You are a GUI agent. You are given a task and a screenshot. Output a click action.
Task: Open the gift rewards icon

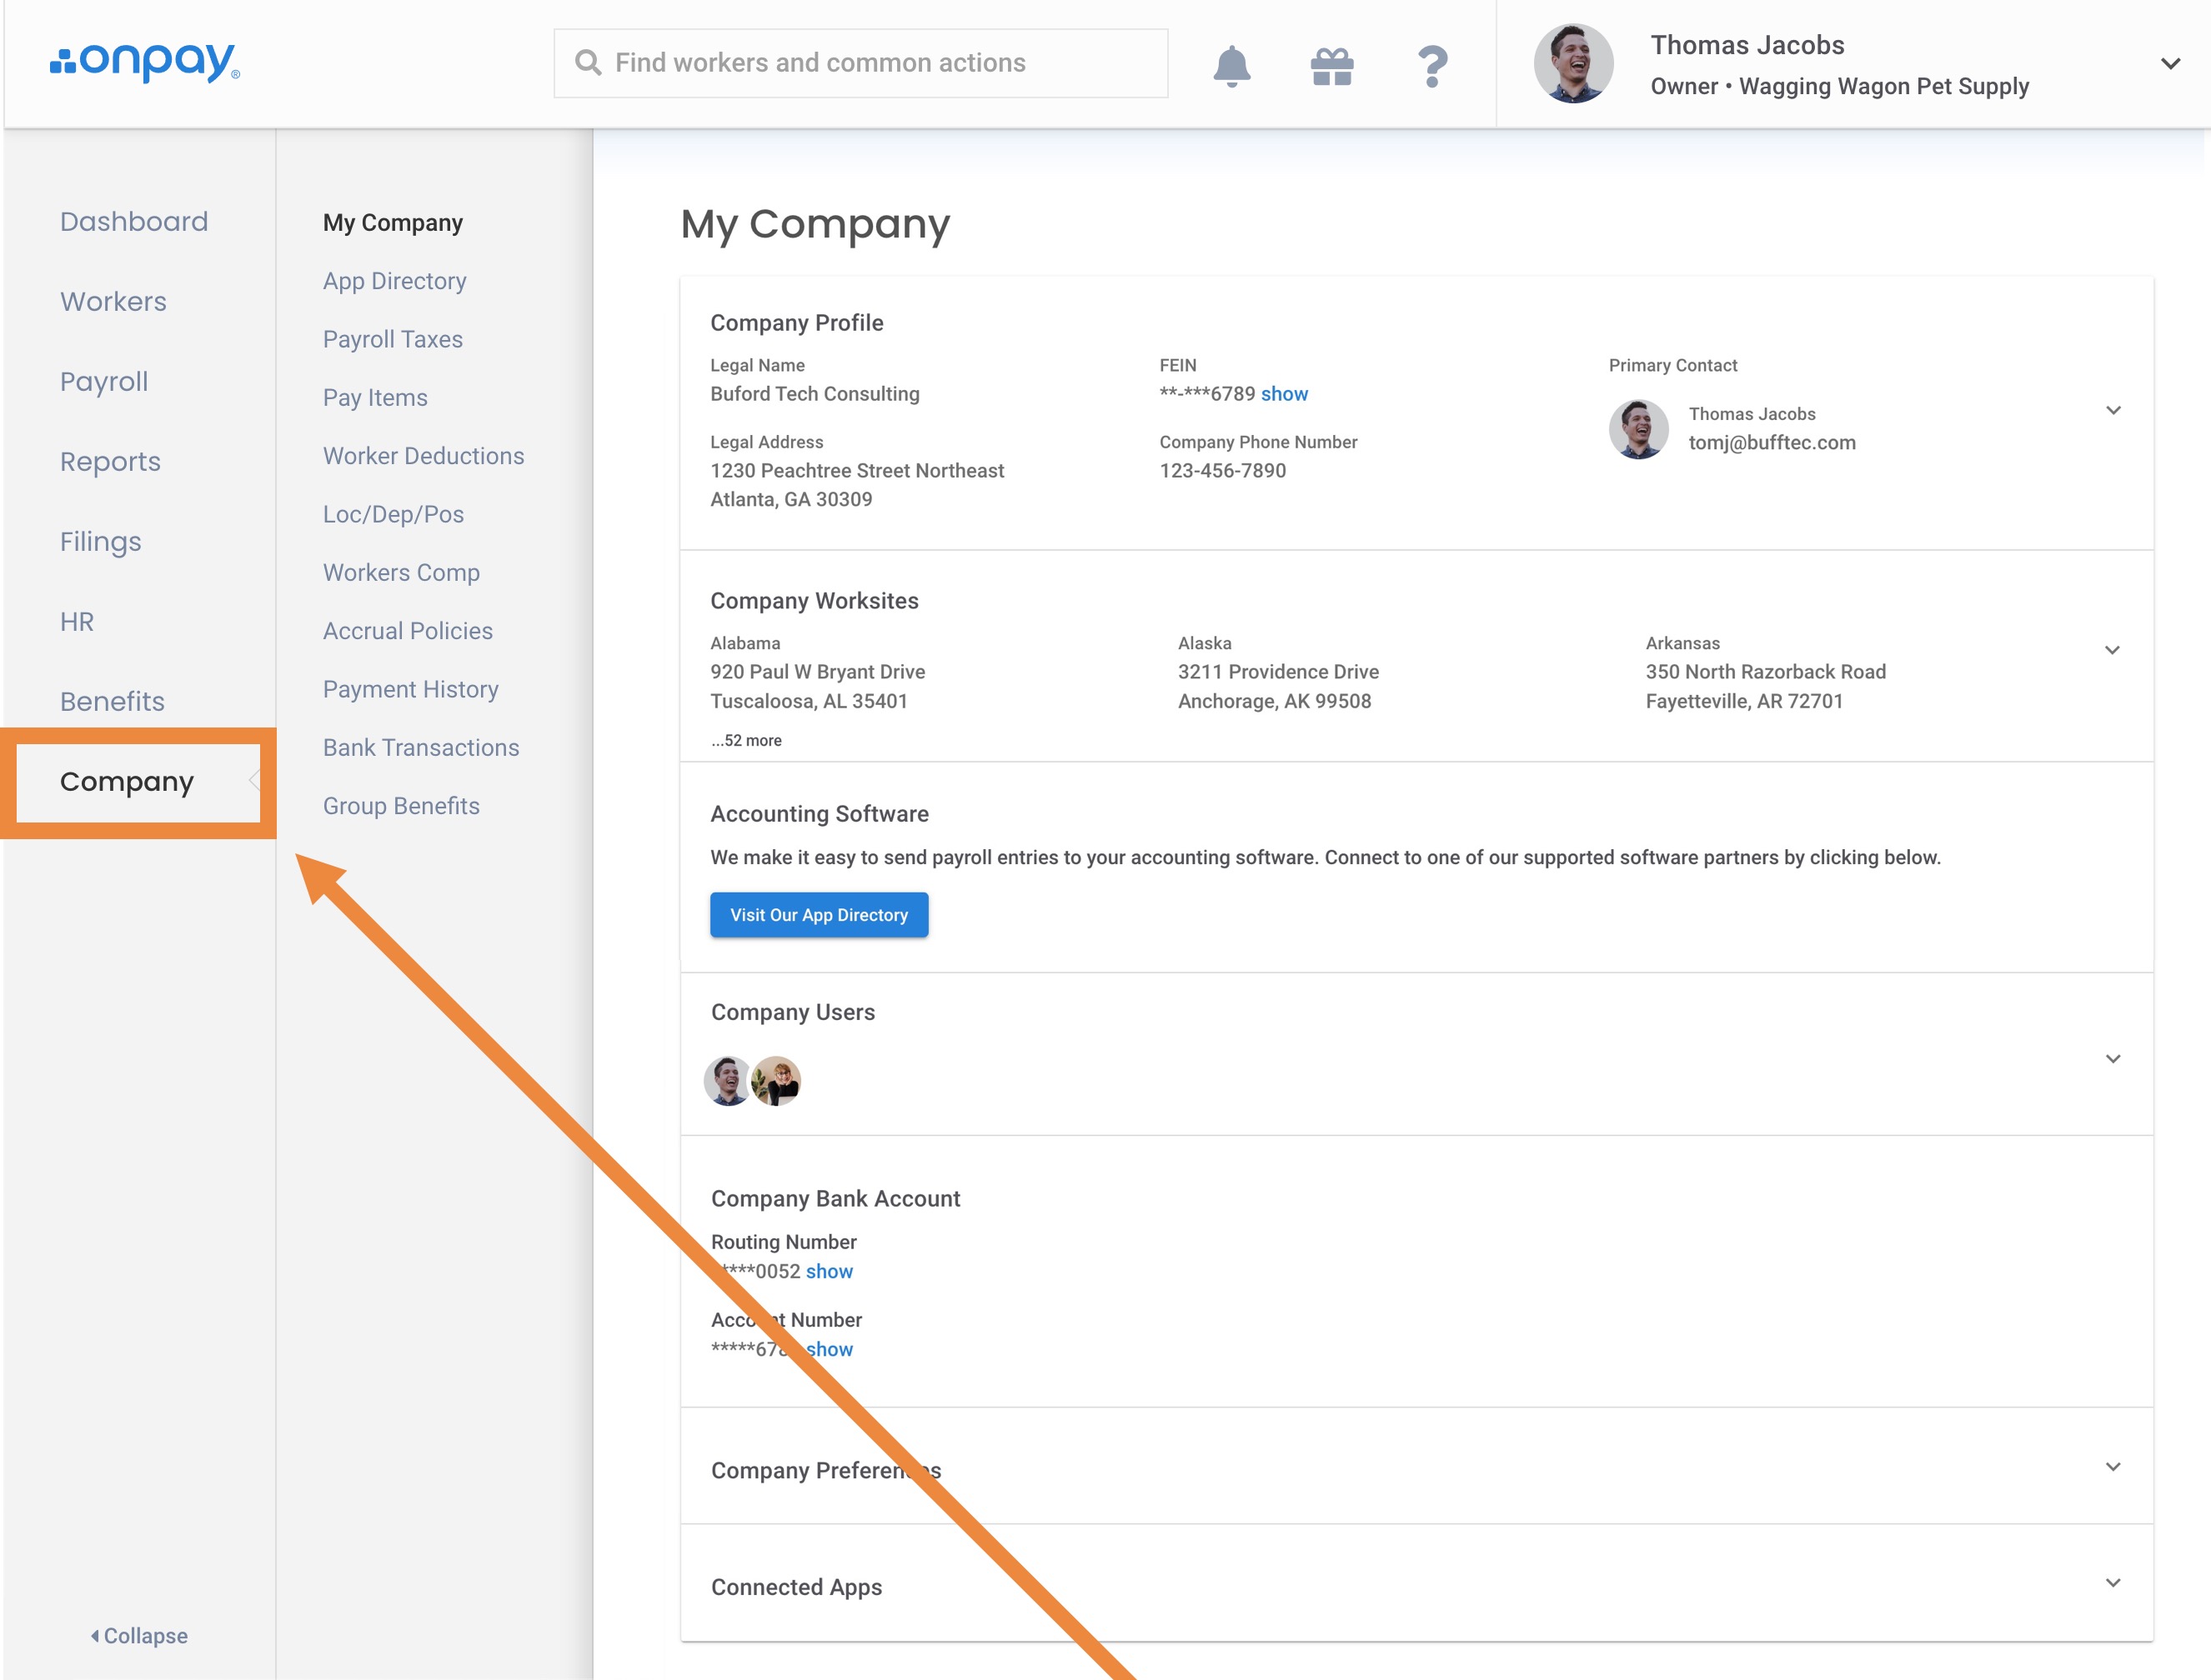1331,66
